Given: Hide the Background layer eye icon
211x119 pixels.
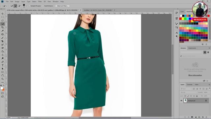Looking at the screenshot, I should (x=181, y=100).
